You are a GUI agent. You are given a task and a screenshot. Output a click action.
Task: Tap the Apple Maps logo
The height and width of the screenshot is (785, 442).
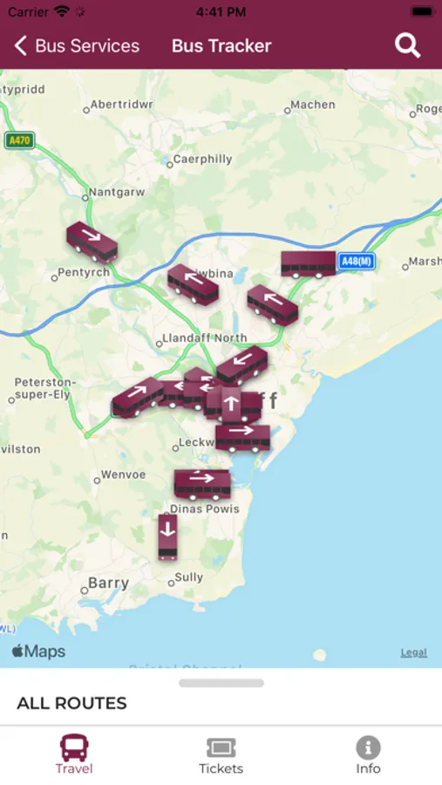coord(38,652)
